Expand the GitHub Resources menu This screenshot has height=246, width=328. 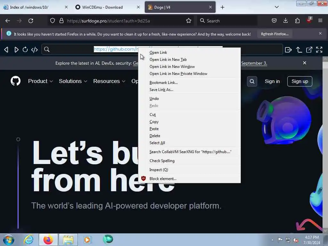pyautogui.click(x=109, y=81)
